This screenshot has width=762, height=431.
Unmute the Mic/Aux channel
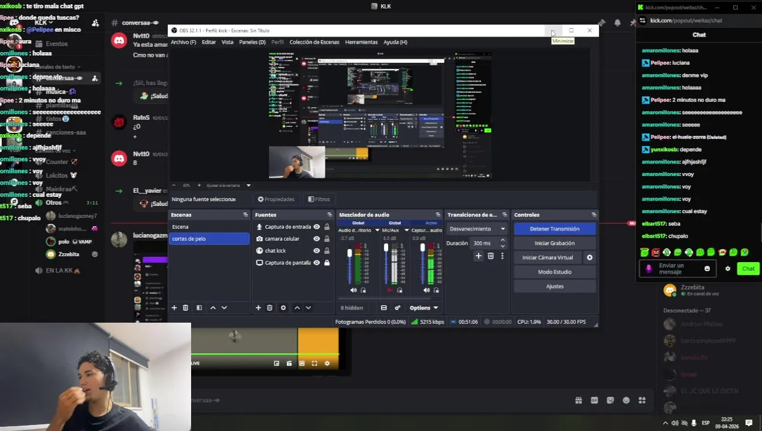[x=389, y=290]
